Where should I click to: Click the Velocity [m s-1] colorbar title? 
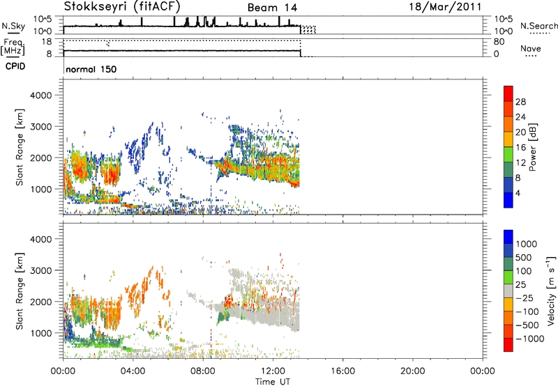[551, 291]
